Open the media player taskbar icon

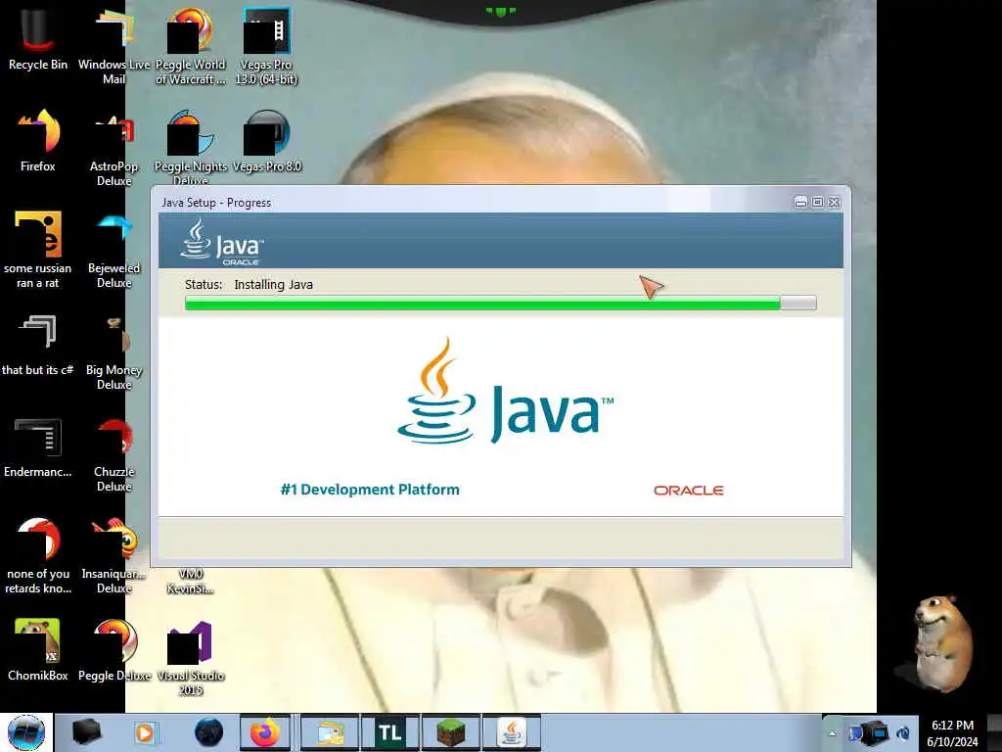click(145, 732)
